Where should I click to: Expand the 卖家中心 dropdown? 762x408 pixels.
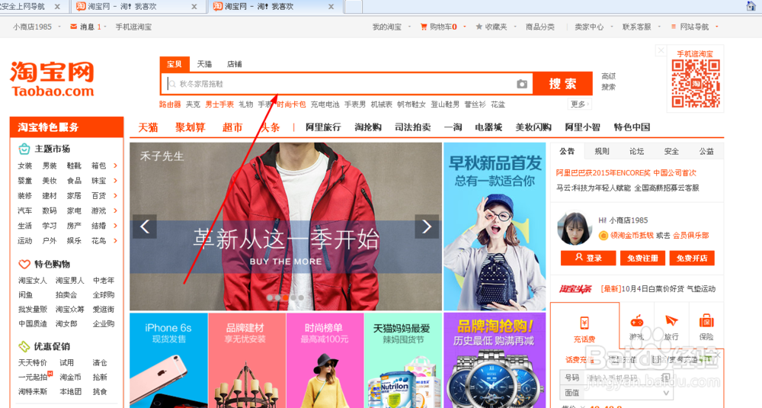[611, 27]
